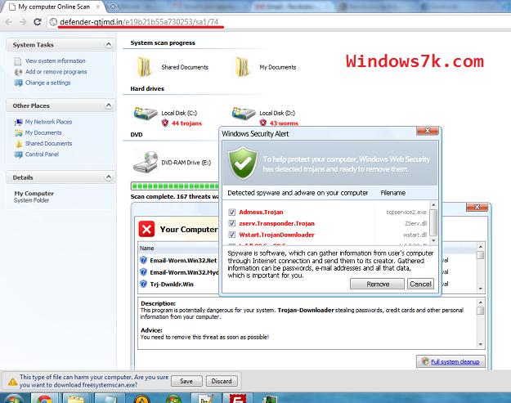Image resolution: width=511 pixels, height=403 pixels.
Task: Collapse the Other Places panel
Action: [109, 105]
